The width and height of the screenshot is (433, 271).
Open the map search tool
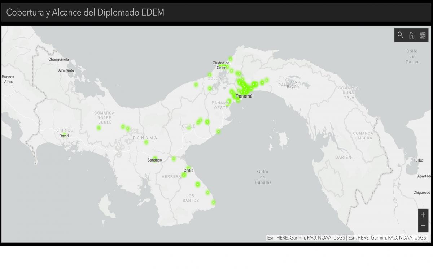401,35
